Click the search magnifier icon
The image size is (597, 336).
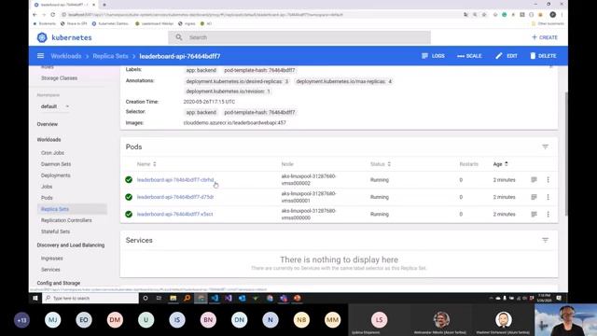[179, 37]
